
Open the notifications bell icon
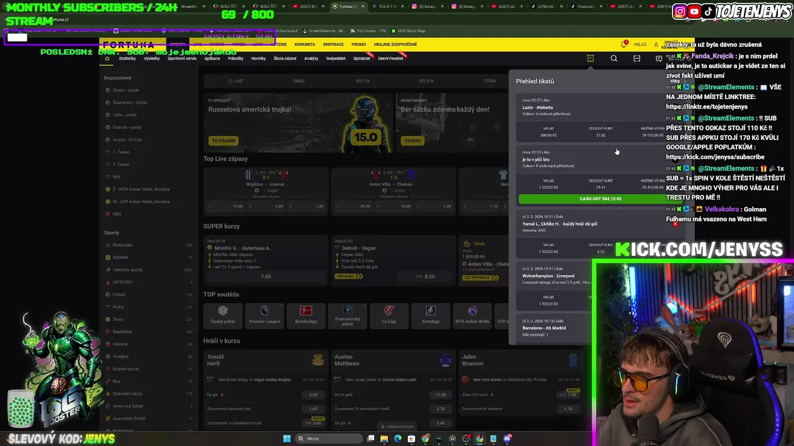pyautogui.click(x=623, y=44)
